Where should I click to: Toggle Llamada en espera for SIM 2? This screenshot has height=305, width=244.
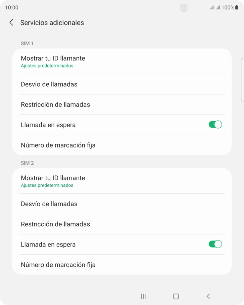(x=215, y=244)
